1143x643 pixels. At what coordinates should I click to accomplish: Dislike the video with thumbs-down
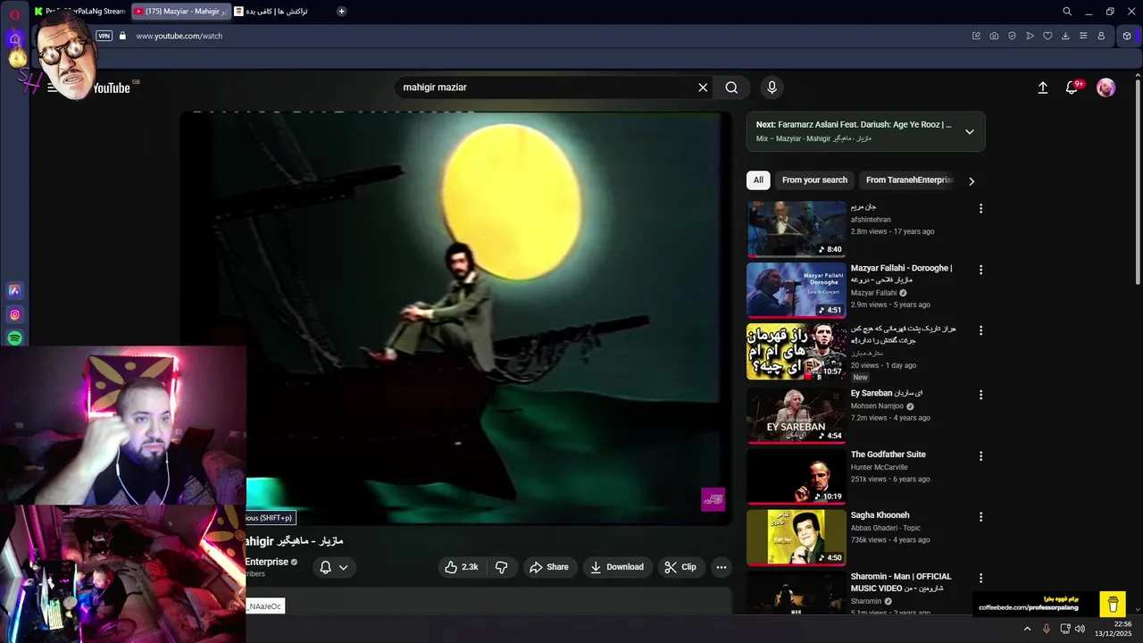coord(502,567)
